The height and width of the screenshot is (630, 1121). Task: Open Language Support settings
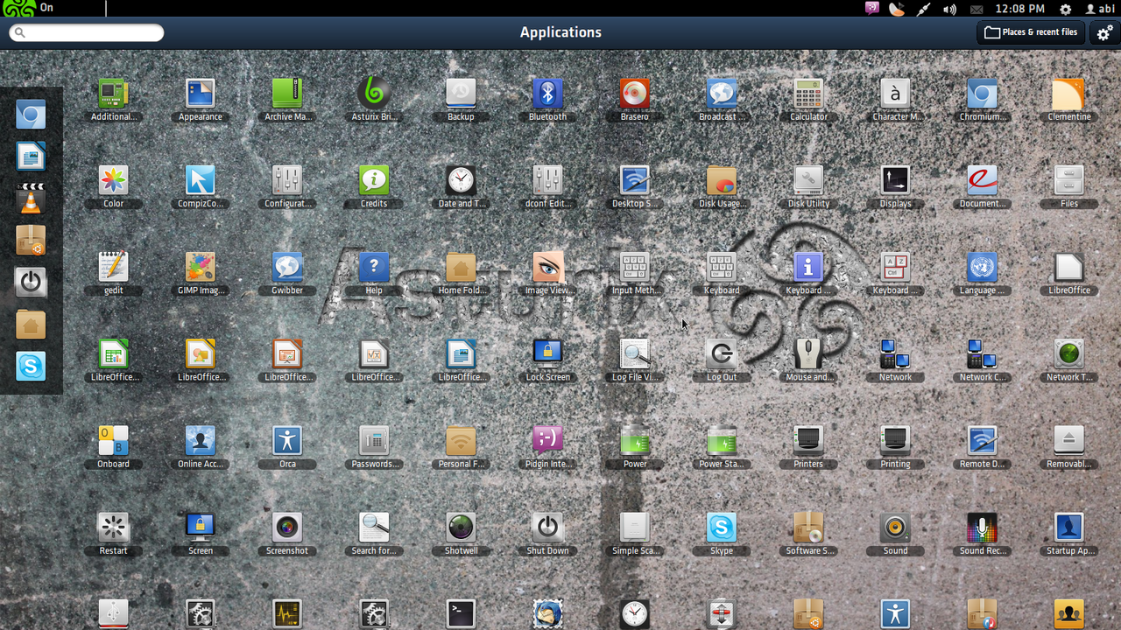click(x=982, y=267)
